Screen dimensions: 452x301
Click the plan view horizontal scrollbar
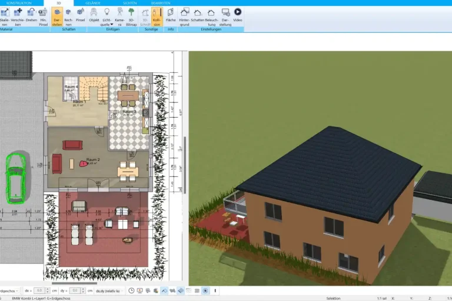74,283
